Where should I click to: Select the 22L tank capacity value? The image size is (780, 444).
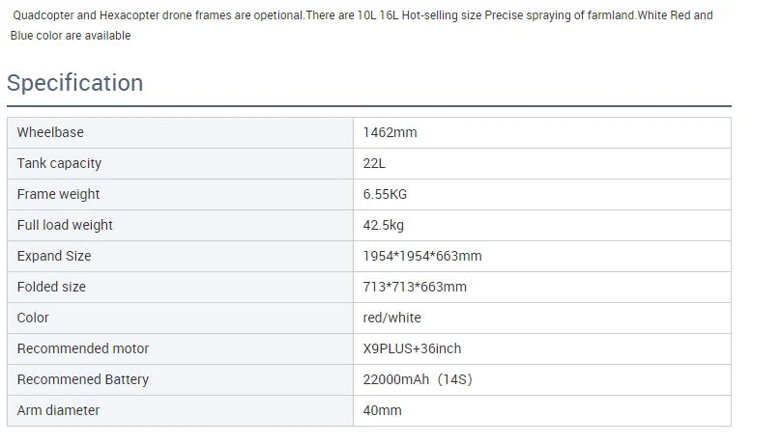[x=374, y=163]
